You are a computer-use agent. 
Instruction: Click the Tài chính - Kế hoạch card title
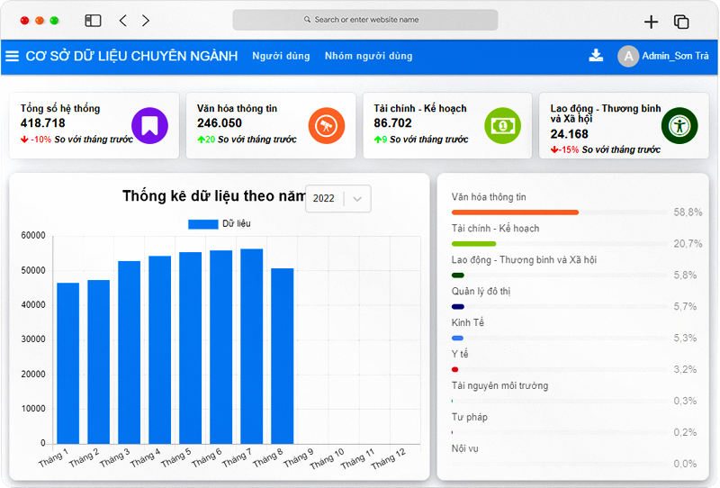420,108
